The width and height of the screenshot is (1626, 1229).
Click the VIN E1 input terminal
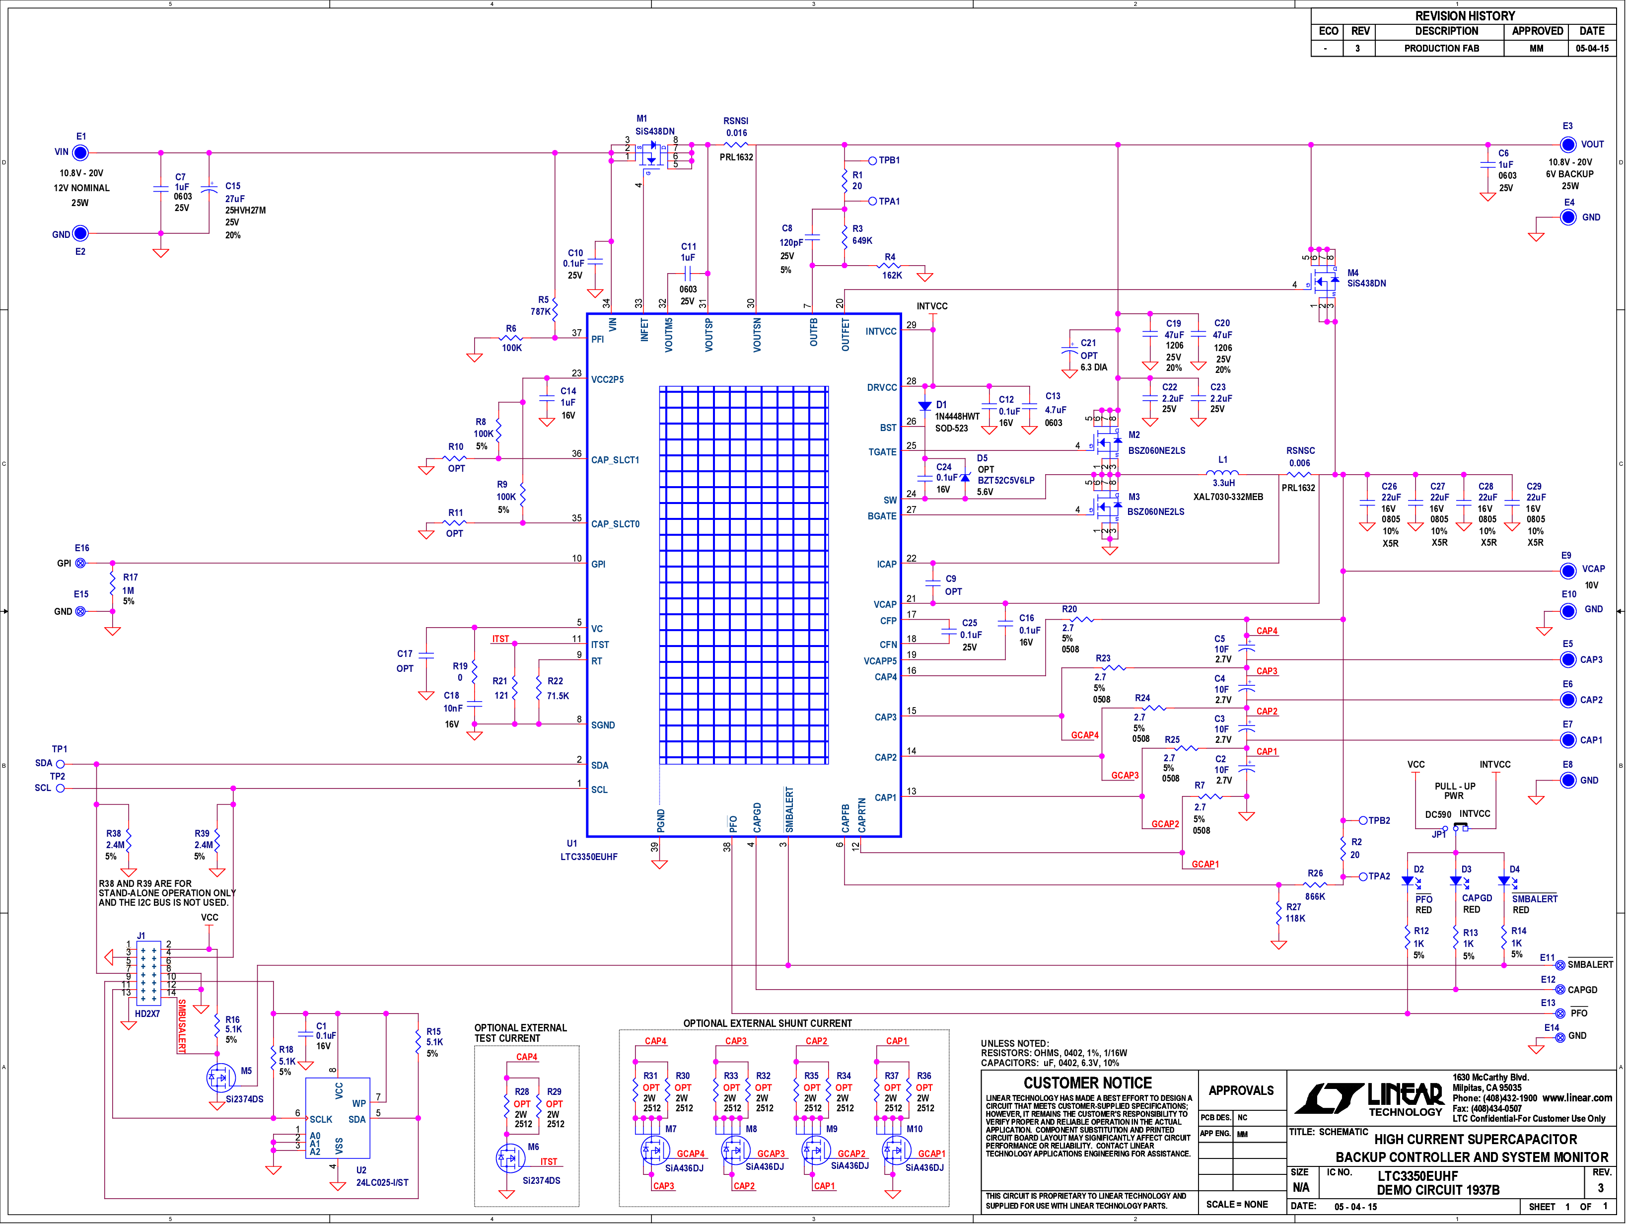click(80, 153)
